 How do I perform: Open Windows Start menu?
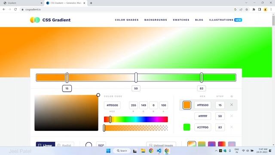(108, 151)
